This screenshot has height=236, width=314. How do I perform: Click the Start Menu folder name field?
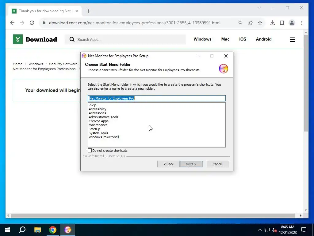[x=157, y=98]
